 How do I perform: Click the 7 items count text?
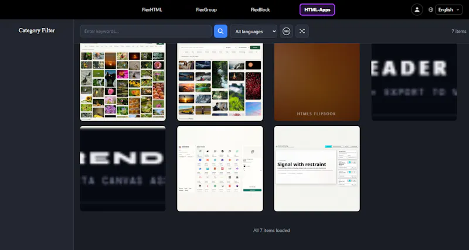pyautogui.click(x=458, y=32)
